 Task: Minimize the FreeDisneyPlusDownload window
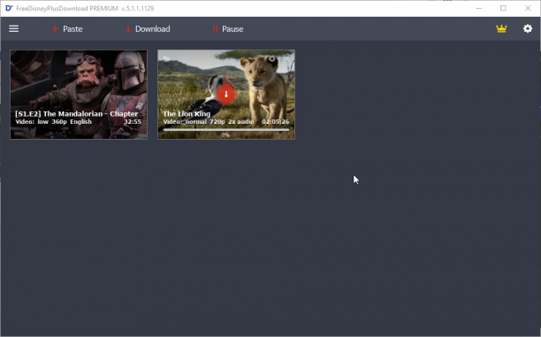pyautogui.click(x=479, y=8)
